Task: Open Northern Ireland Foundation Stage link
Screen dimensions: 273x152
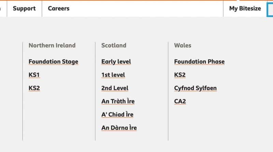Action: [53, 62]
